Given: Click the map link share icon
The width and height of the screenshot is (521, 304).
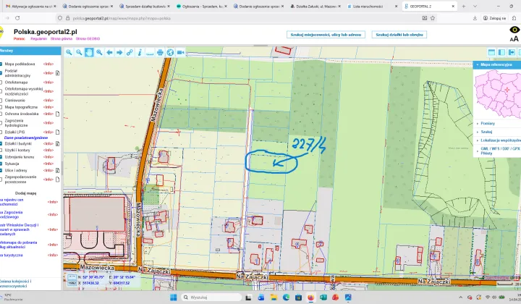Looking at the screenshot, I should pos(130,52).
